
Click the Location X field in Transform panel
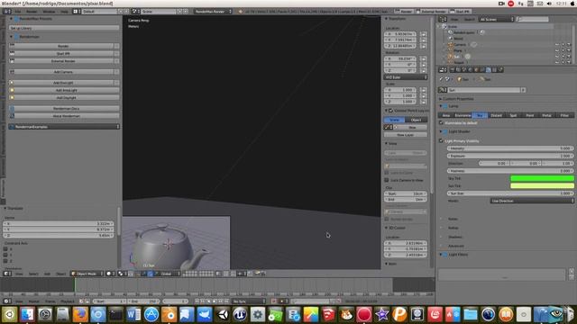tap(400, 34)
